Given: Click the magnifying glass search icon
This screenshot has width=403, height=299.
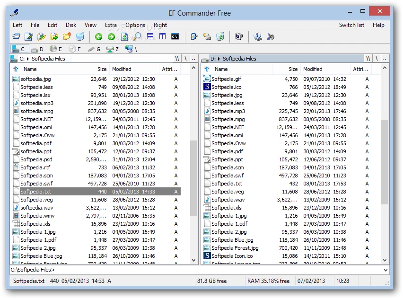Looking at the screenshot, I should coord(138,36).
